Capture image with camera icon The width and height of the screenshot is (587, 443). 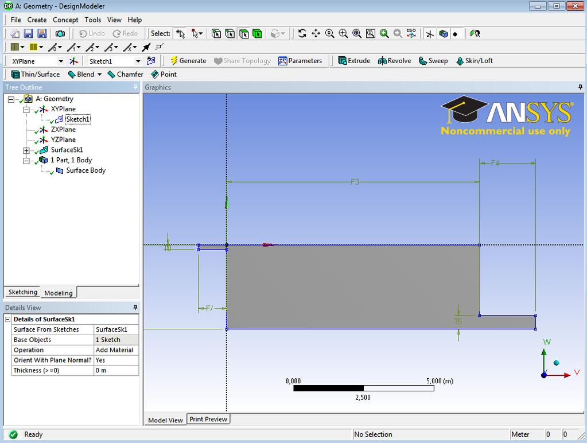[x=60, y=34]
